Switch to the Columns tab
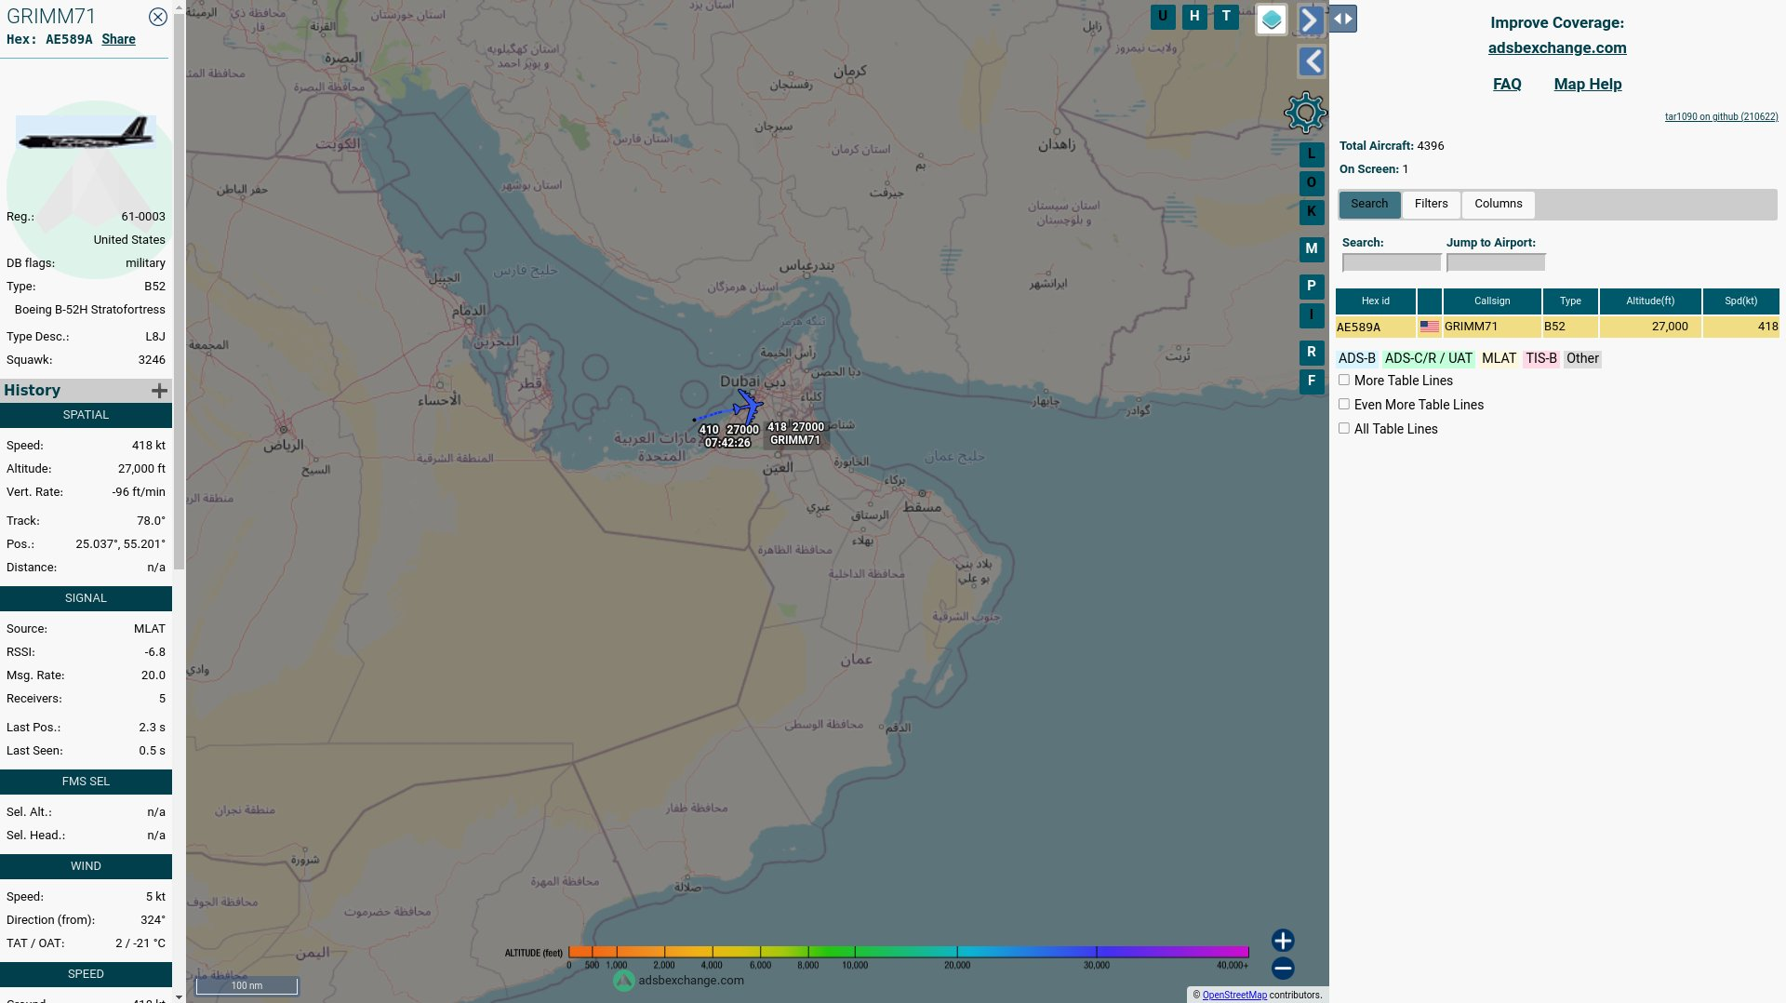The height and width of the screenshot is (1003, 1786). click(1498, 204)
